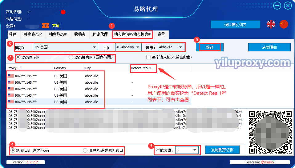The image size is (295, 168).
Task: Open the 历史代理 history tab
Action: pyautogui.click(x=100, y=34)
